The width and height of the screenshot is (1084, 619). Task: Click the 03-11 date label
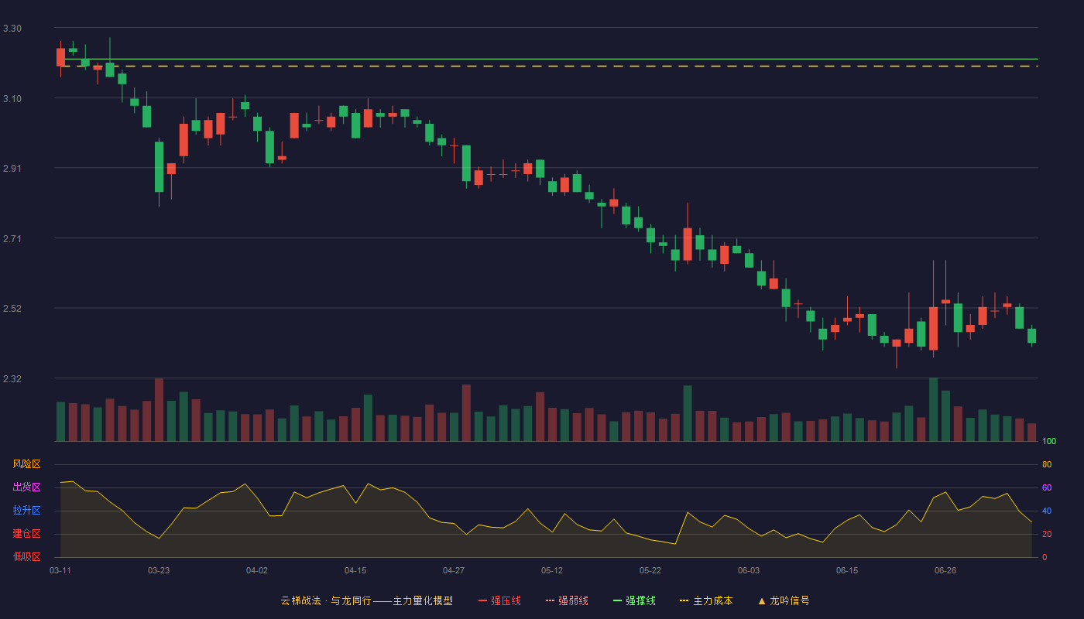coord(60,570)
